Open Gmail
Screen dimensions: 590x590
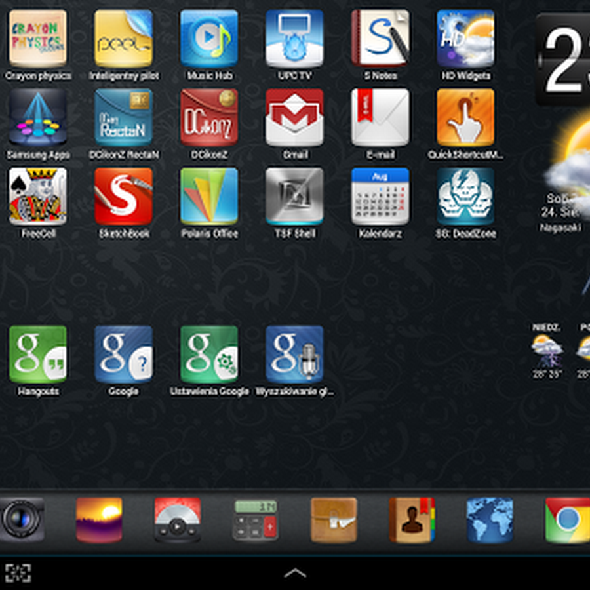[x=294, y=117]
